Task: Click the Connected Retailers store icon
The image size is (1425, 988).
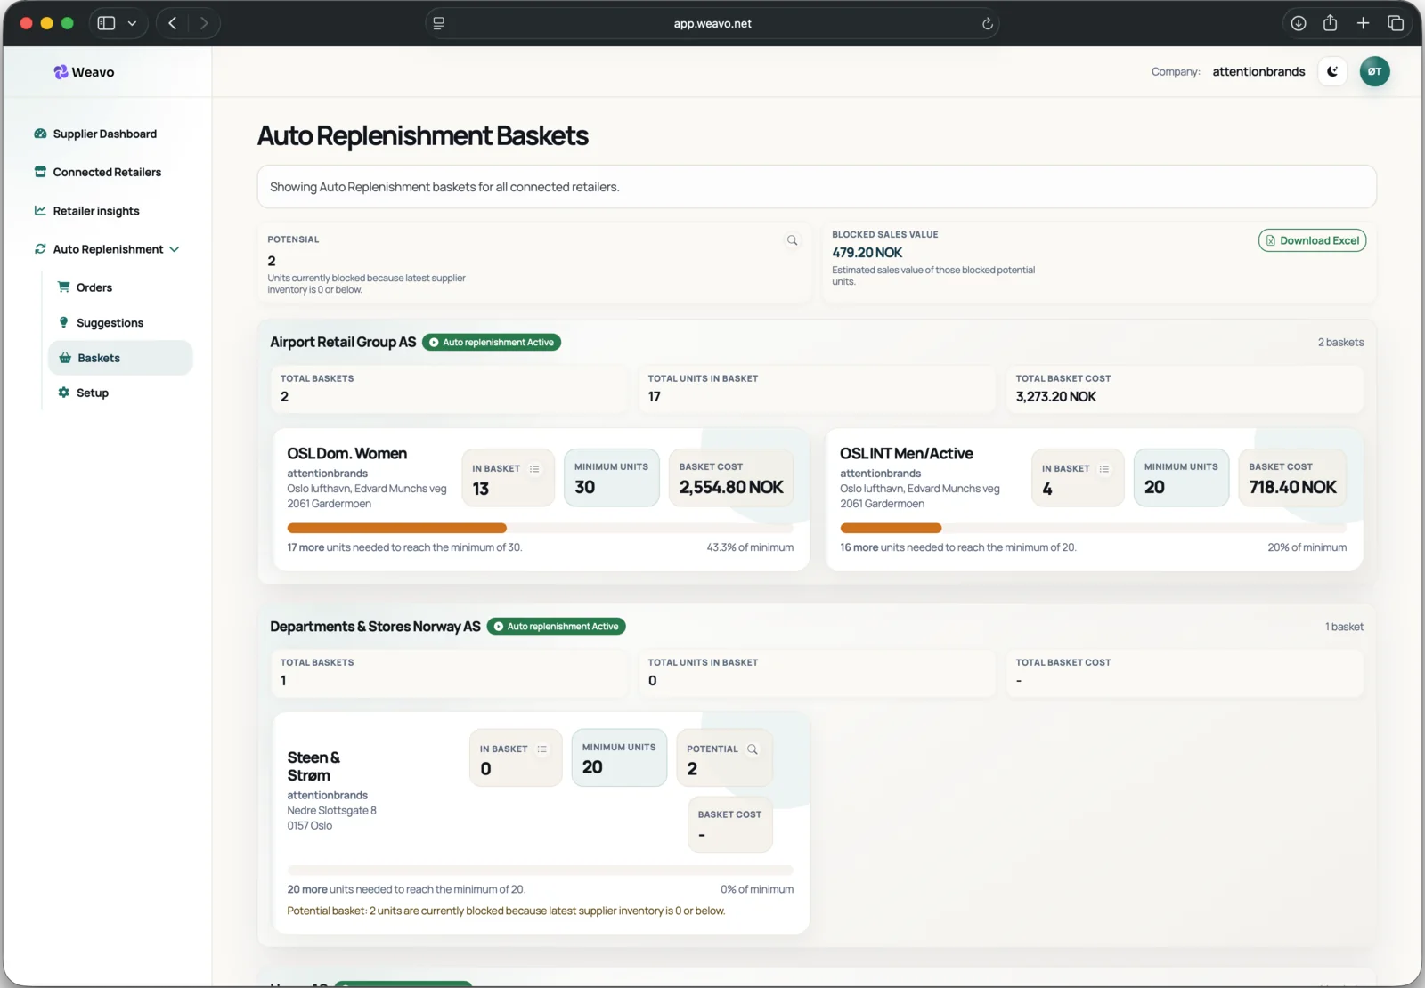Action: tap(40, 172)
